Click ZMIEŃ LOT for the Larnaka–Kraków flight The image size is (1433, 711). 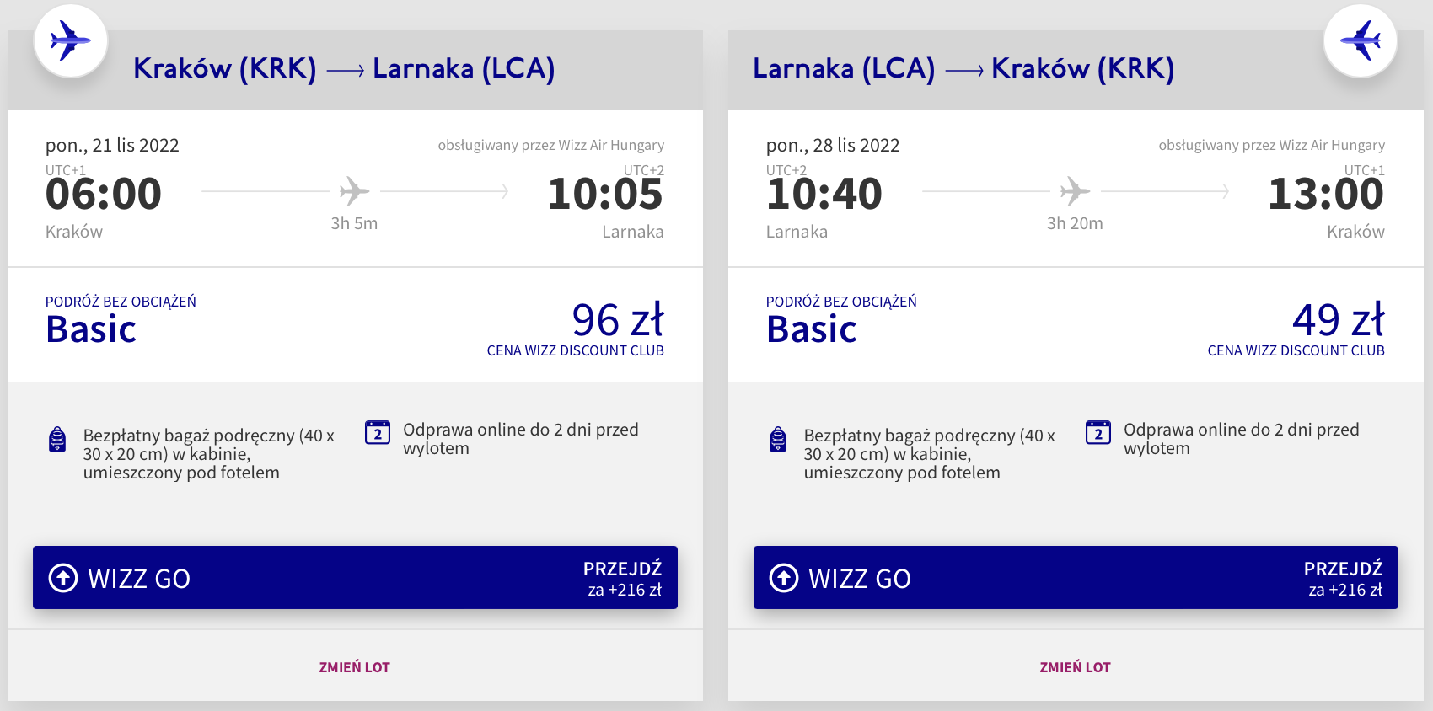pyautogui.click(x=1075, y=667)
